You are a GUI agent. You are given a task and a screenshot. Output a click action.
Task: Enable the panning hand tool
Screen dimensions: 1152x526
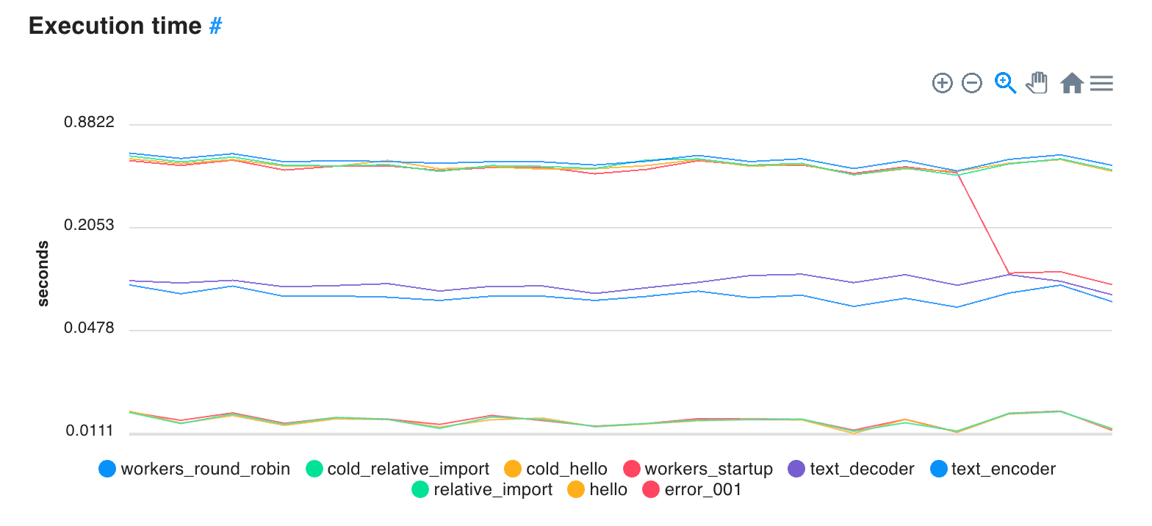pyautogui.click(x=1037, y=83)
